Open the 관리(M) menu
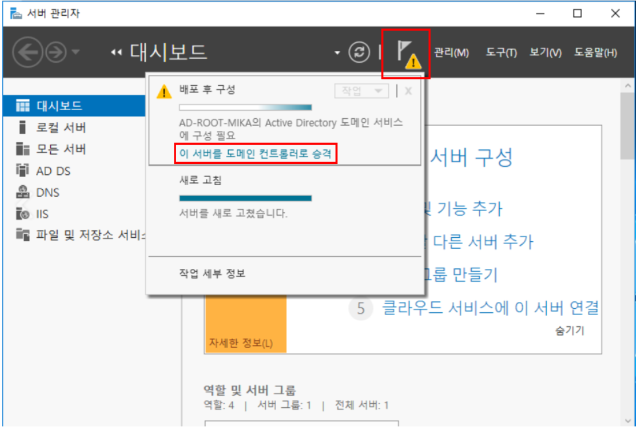 (x=452, y=53)
